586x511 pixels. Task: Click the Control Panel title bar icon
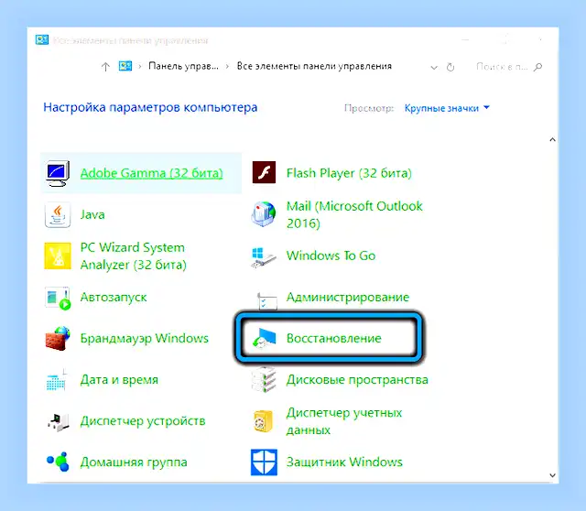coord(42,39)
